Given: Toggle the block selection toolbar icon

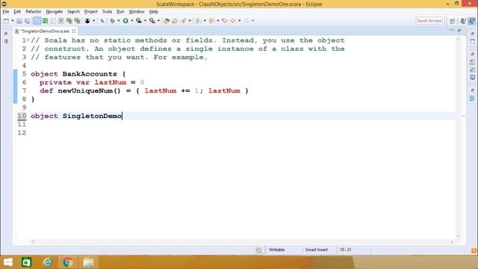Looking at the screenshot, I should point(53,21).
